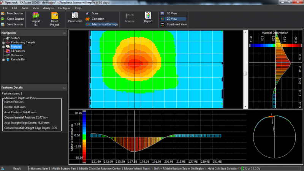304x171 pixels.
Task: Switch to 3D View mode
Action: coord(172,13)
